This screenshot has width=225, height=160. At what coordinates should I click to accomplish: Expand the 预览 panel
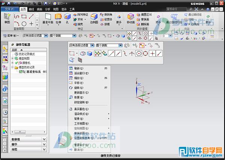[x=44, y=150]
